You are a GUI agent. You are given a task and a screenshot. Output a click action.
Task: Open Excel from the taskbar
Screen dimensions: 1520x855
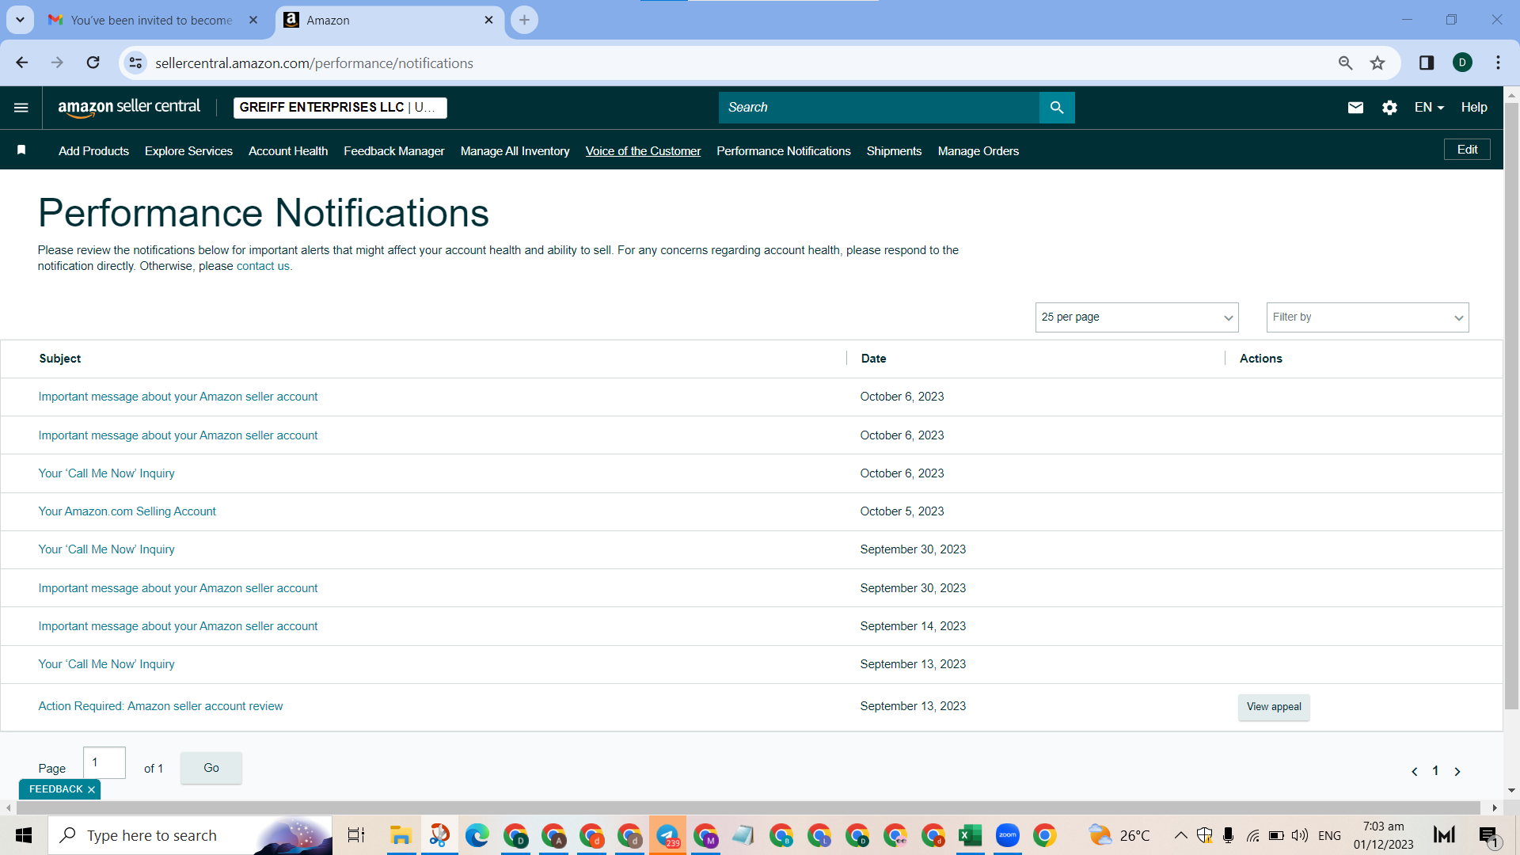pyautogui.click(x=970, y=835)
